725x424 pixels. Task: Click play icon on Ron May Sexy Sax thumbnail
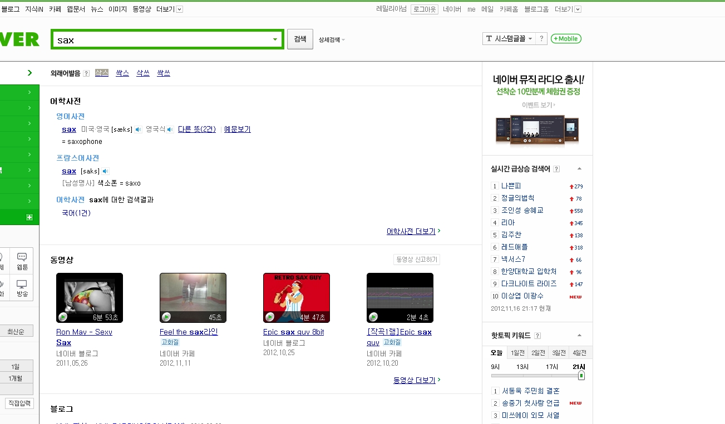coord(63,317)
